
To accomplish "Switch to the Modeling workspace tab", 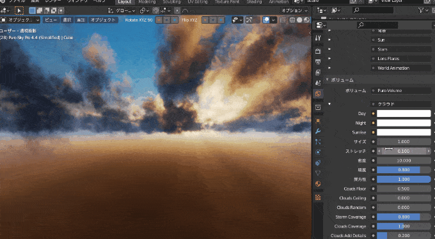I will coord(147,2).
